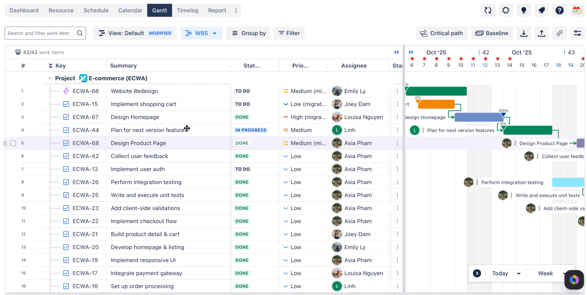This screenshot has width=587, height=295.
Task: Open the WBS dropdown
Action: (x=202, y=33)
